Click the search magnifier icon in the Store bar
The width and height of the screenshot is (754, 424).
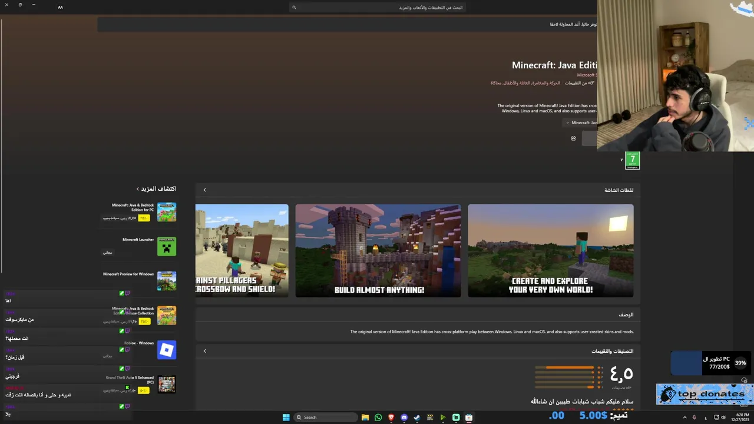[294, 7]
